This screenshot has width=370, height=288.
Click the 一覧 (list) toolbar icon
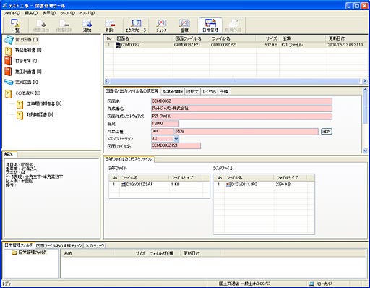15,25
